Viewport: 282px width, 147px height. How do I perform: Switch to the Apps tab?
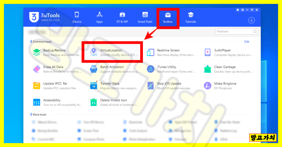click(x=100, y=18)
